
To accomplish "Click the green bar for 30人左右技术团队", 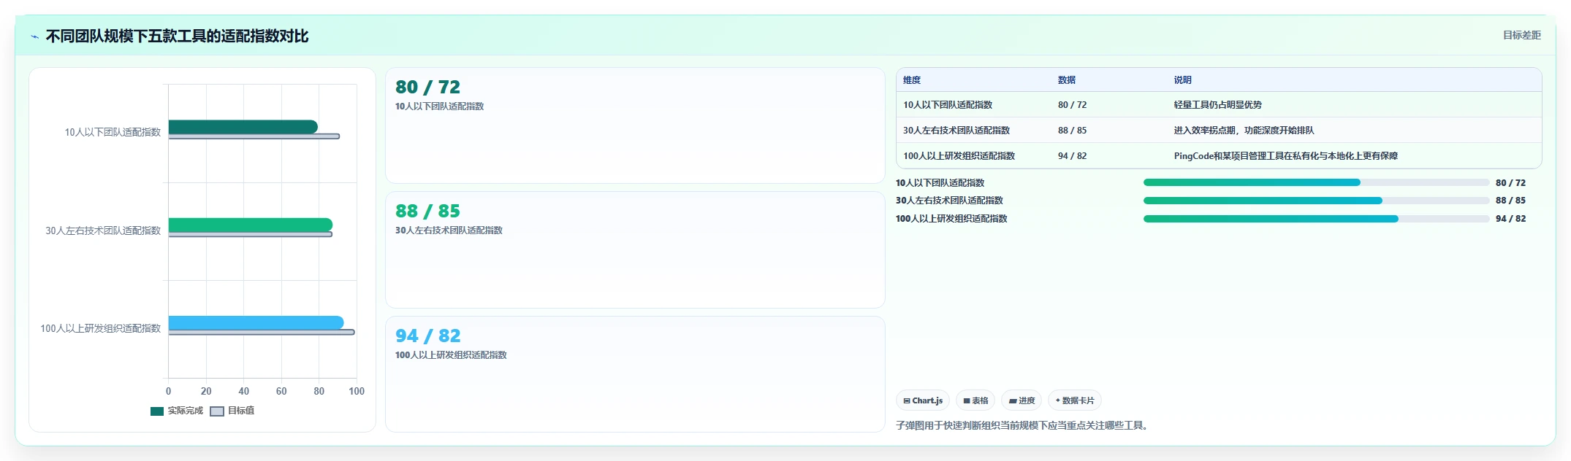I will tap(251, 225).
